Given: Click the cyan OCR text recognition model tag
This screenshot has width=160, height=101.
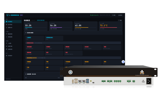Looking at the screenshot, I should click(50, 38).
